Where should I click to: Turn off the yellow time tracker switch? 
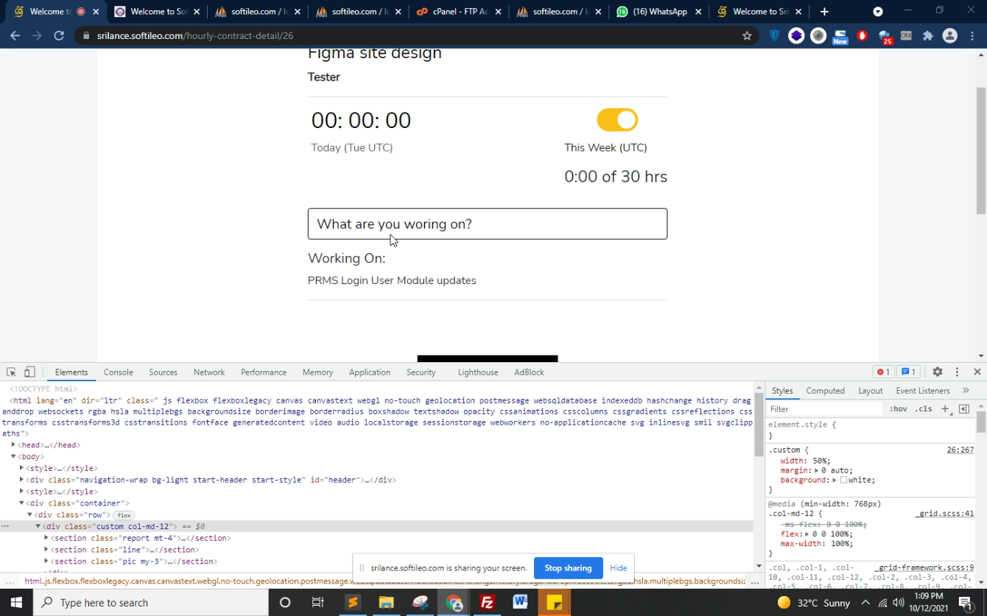point(617,120)
